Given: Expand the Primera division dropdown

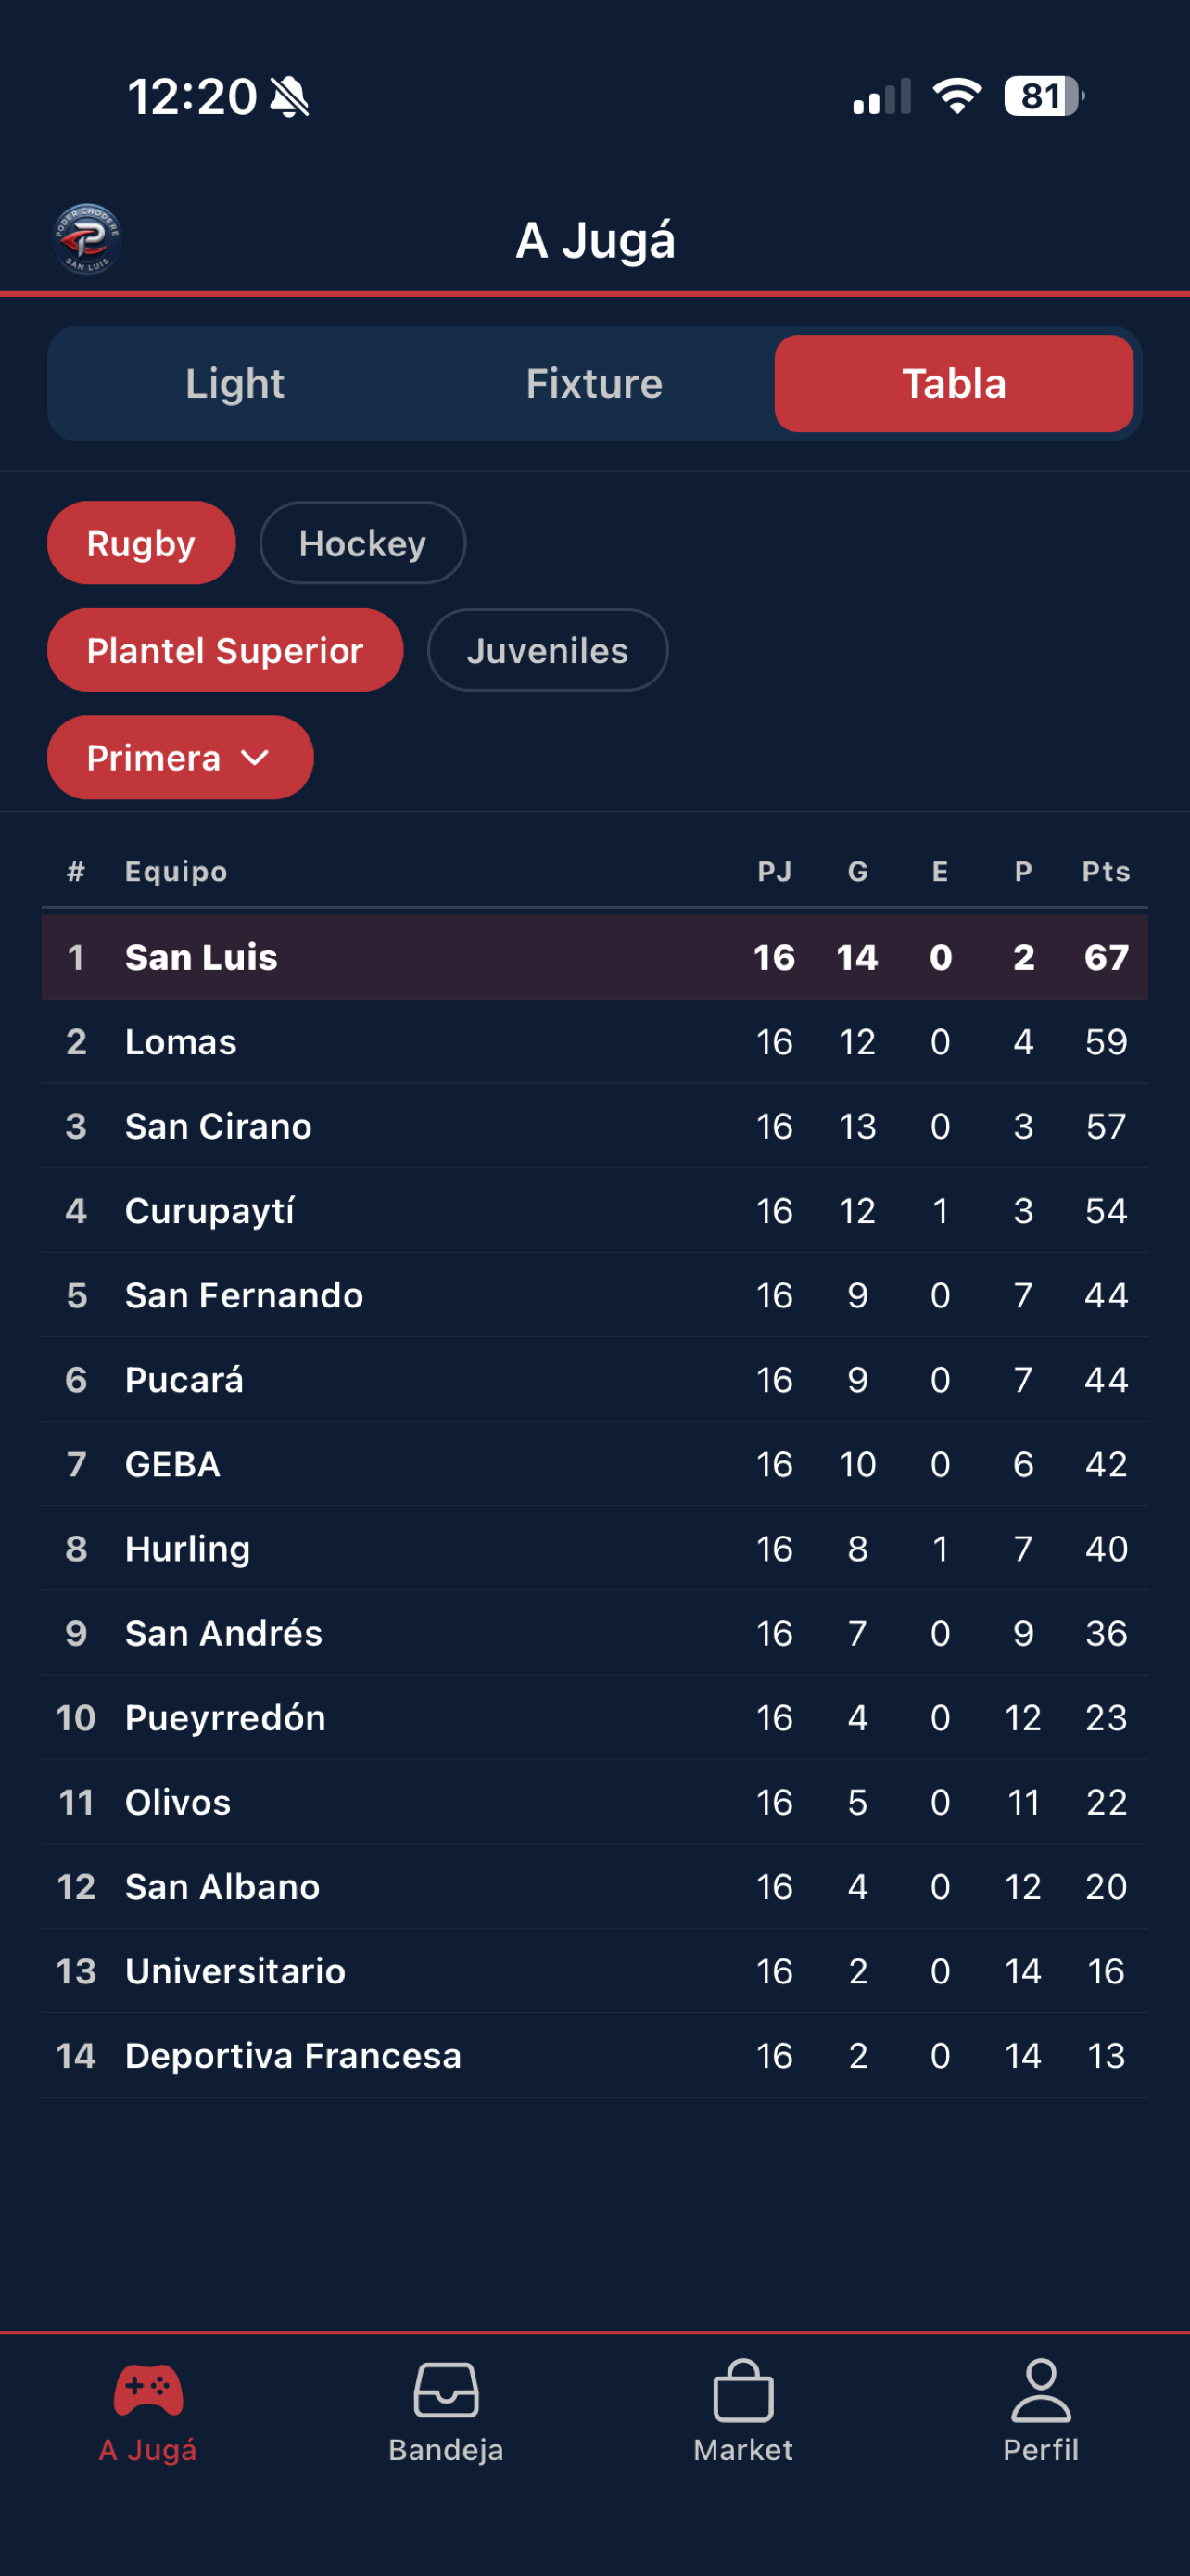Looking at the screenshot, I should (180, 757).
